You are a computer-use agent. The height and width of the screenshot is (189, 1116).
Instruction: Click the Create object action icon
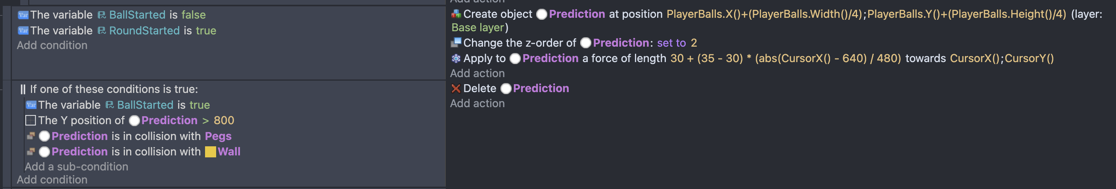coord(456,14)
